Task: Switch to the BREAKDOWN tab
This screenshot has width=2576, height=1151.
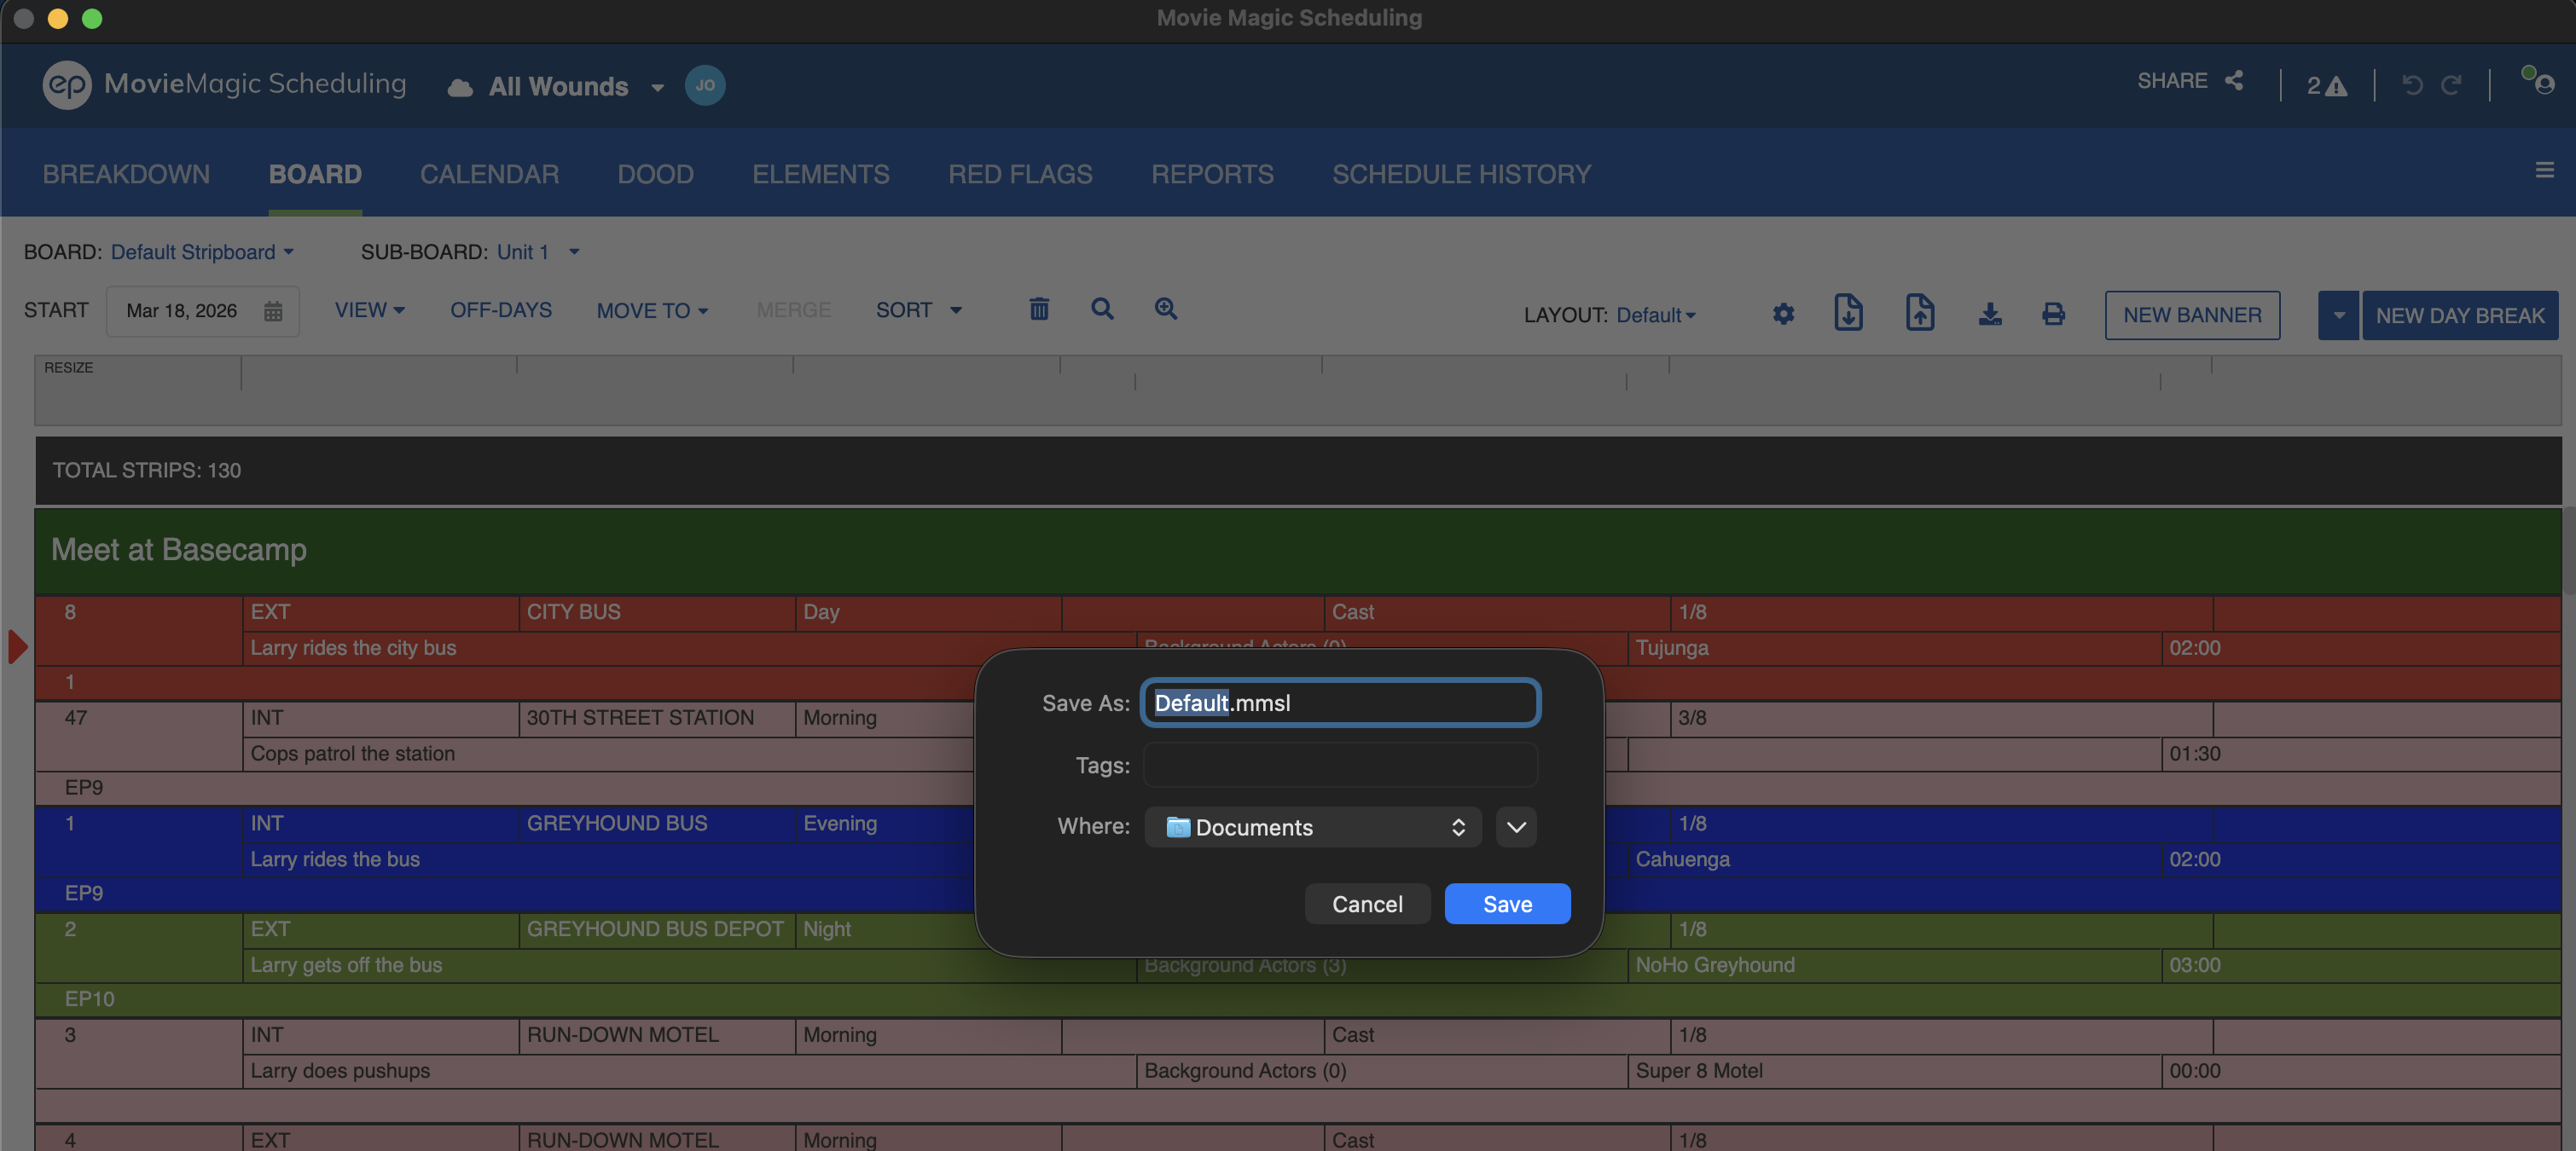Action: click(x=126, y=174)
